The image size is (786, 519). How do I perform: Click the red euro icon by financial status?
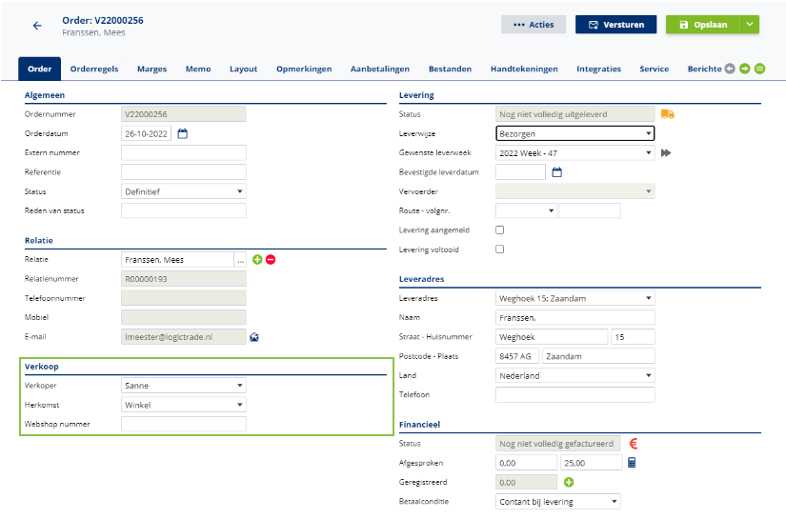point(633,444)
